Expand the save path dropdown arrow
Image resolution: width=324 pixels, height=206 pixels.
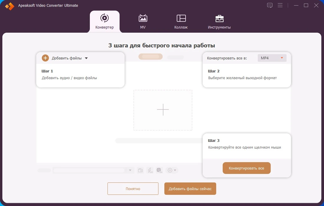click(x=130, y=170)
